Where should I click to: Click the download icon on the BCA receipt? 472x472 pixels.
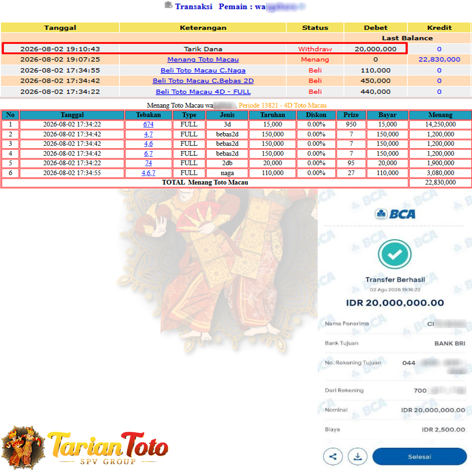pos(357,456)
